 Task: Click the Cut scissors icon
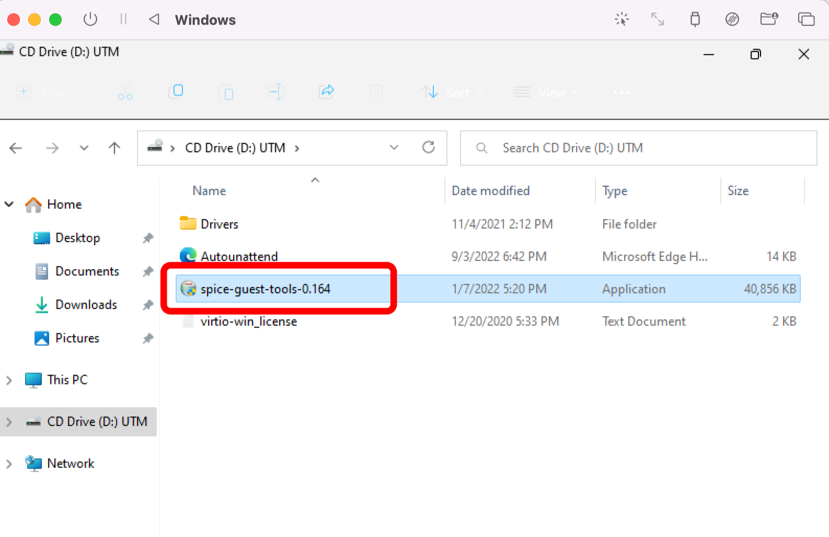click(125, 92)
